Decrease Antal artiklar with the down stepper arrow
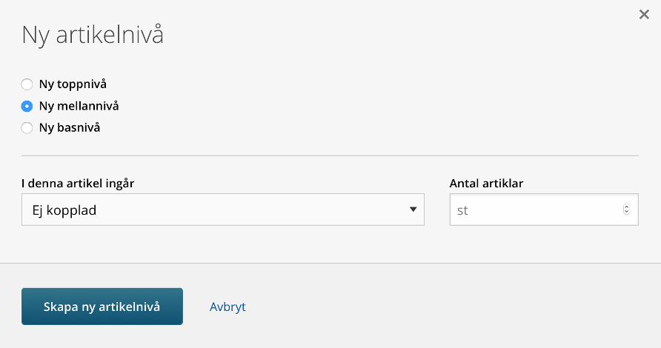The width and height of the screenshot is (661, 348). pos(626,212)
